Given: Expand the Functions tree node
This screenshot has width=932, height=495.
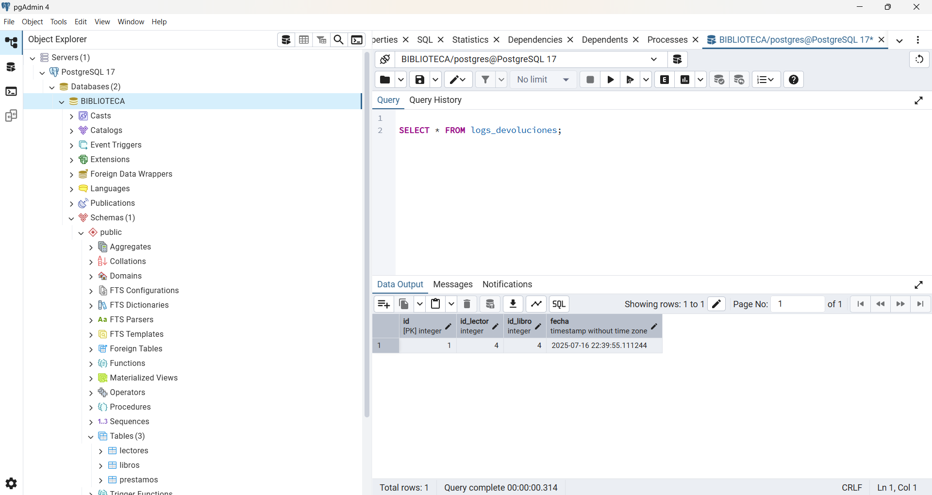Looking at the screenshot, I should (91, 364).
